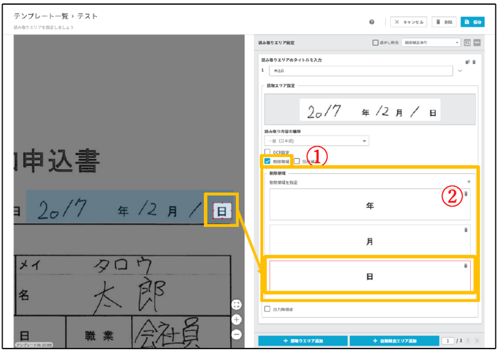Zoom out of the document preview

[x=237, y=334]
